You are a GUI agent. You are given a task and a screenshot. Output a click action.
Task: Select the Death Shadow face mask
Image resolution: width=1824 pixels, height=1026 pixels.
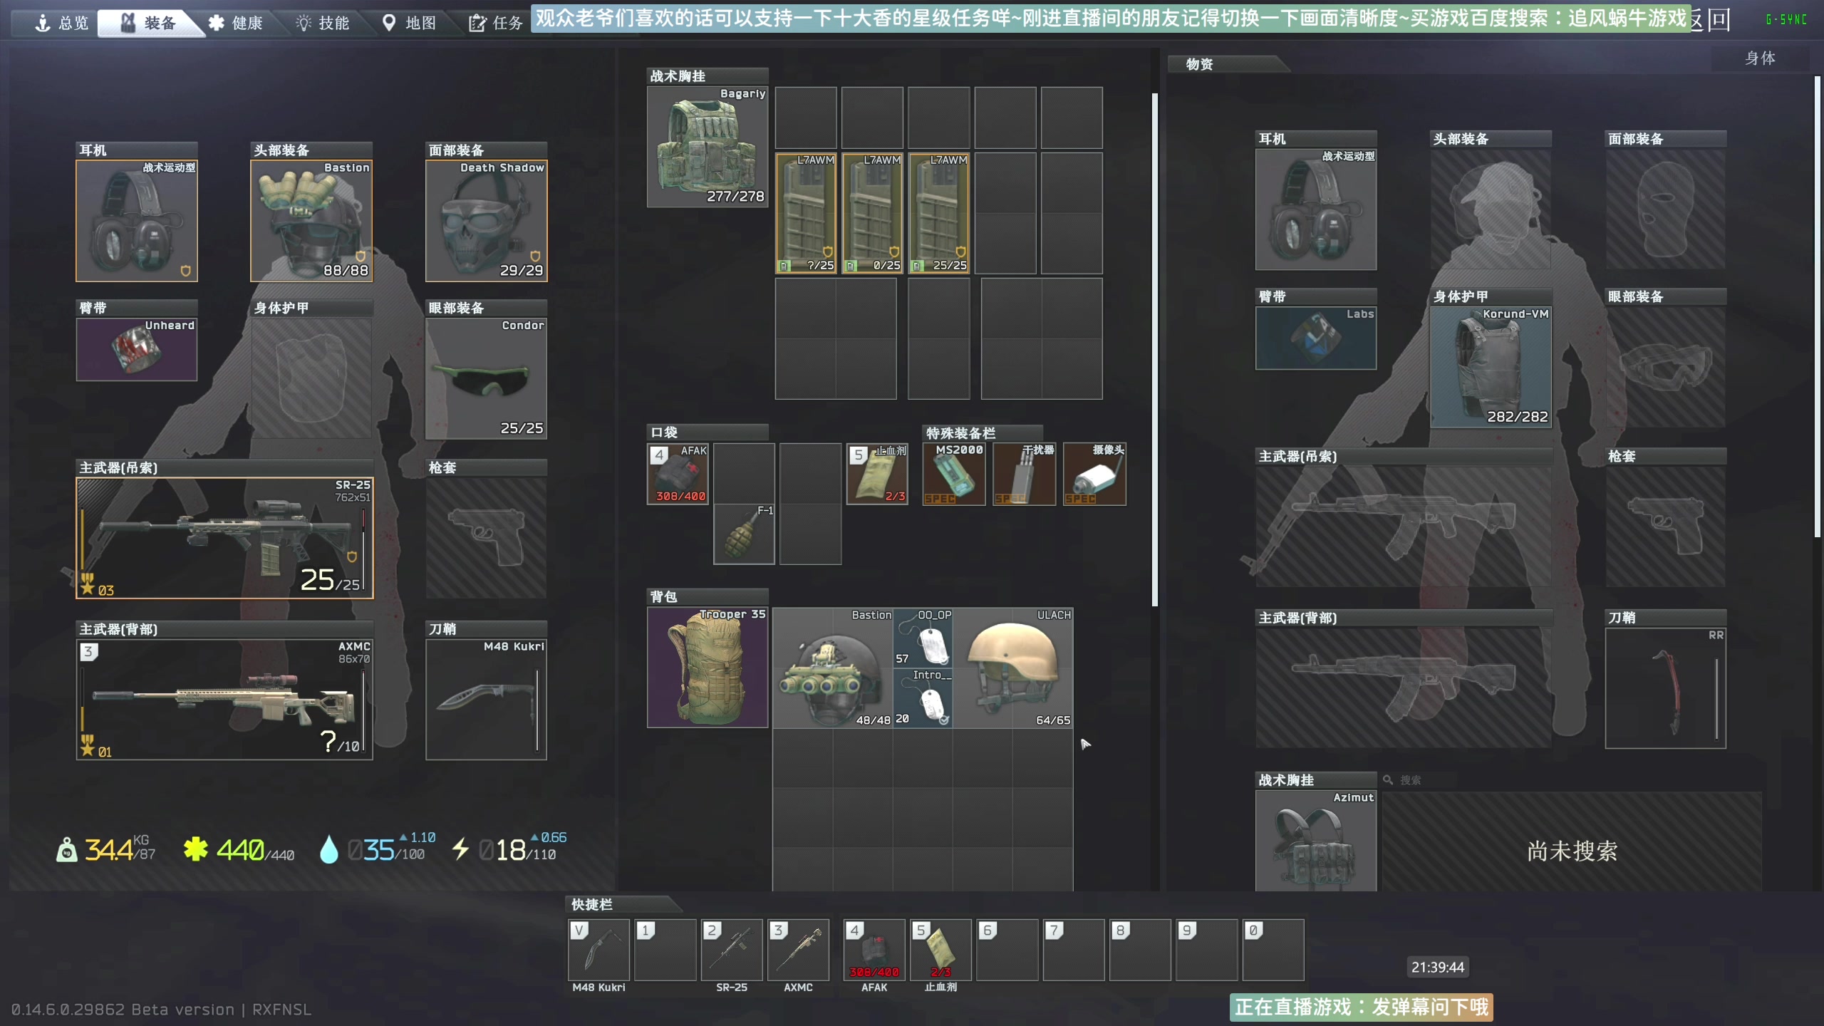pos(487,221)
